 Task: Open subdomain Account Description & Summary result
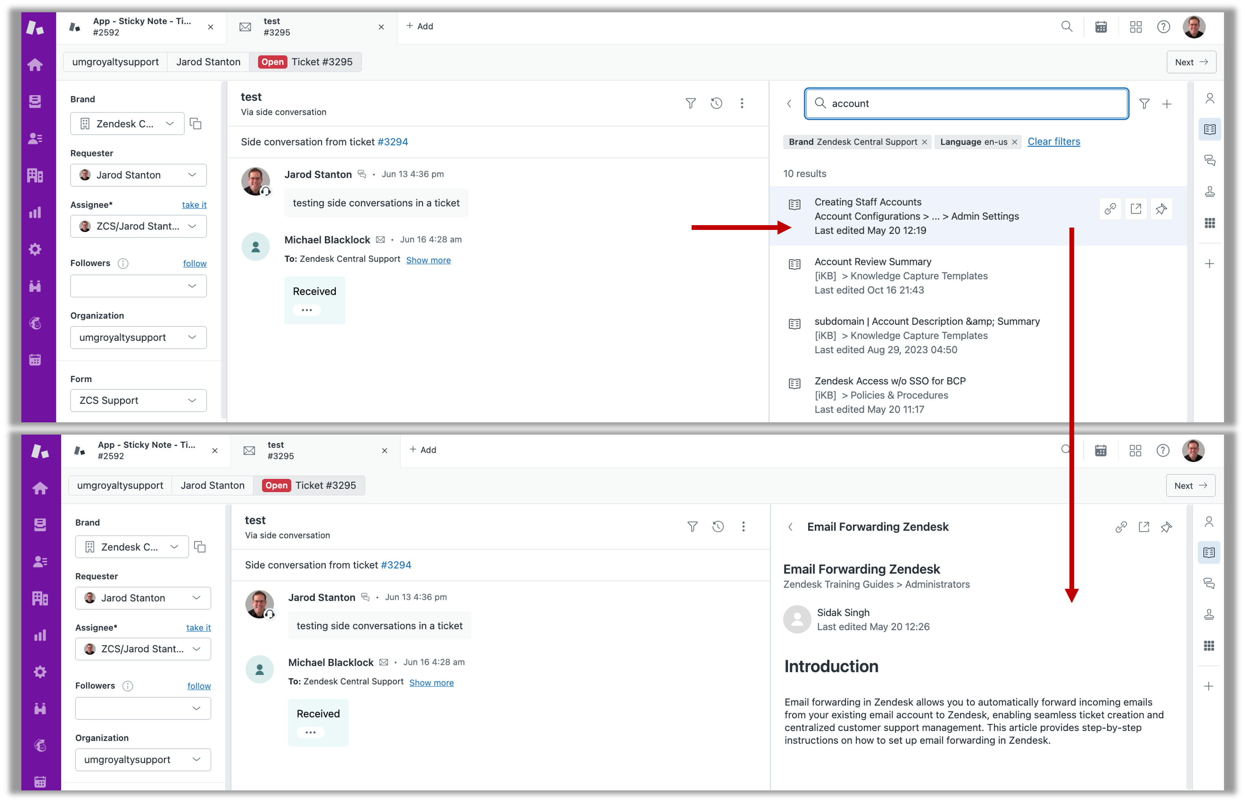978,335
